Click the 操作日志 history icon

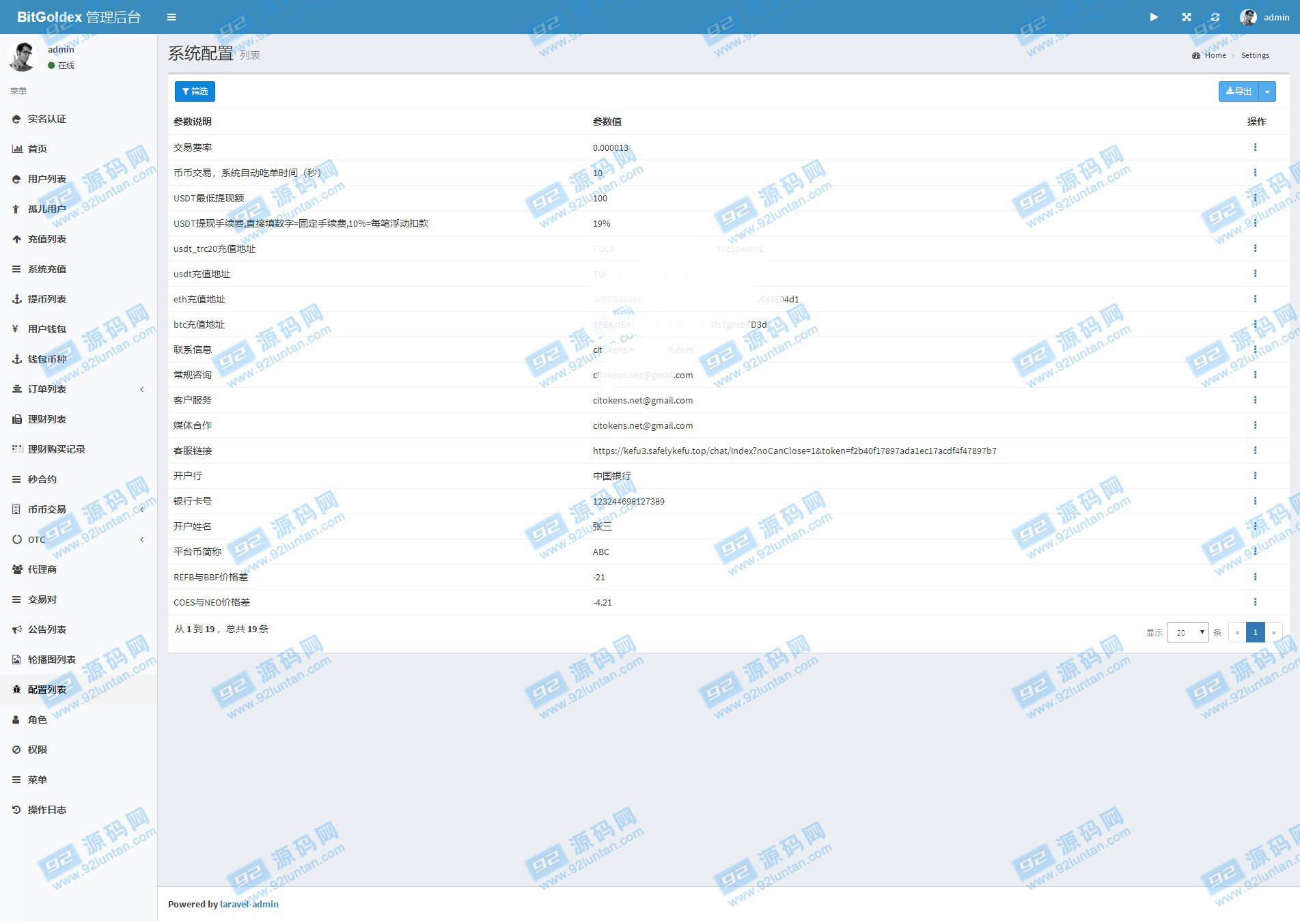(17, 810)
